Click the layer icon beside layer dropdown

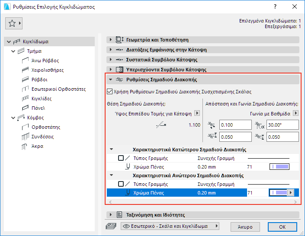pyautogui.click(x=111, y=226)
